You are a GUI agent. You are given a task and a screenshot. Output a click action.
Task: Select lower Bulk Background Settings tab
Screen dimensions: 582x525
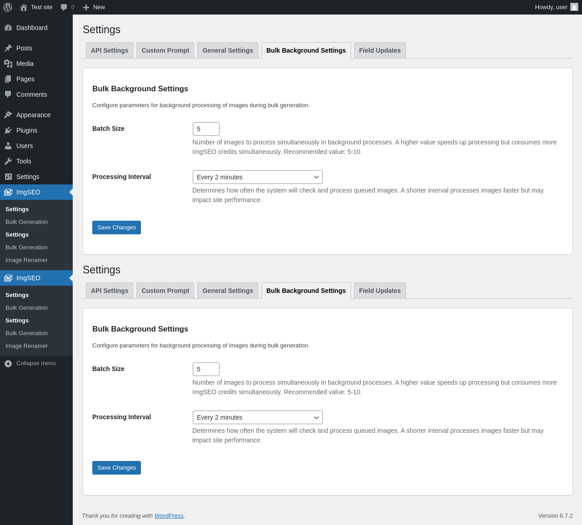point(306,291)
